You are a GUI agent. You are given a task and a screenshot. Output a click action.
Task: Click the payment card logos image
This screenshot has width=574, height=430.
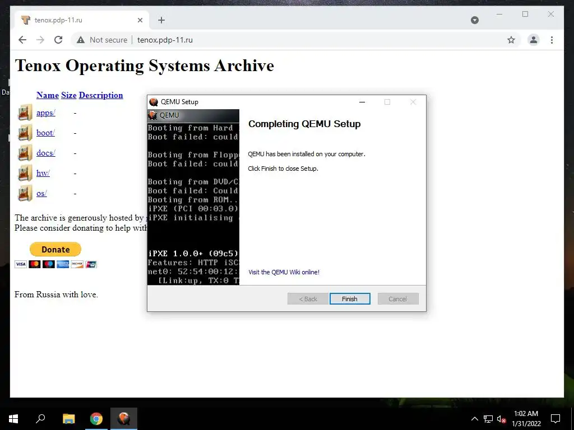(55, 264)
